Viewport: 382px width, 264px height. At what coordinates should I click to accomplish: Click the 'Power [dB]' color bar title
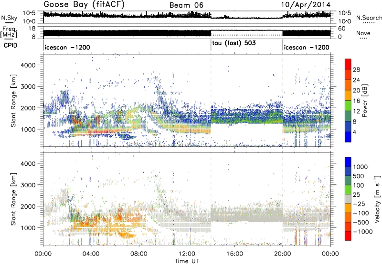tap(364, 101)
